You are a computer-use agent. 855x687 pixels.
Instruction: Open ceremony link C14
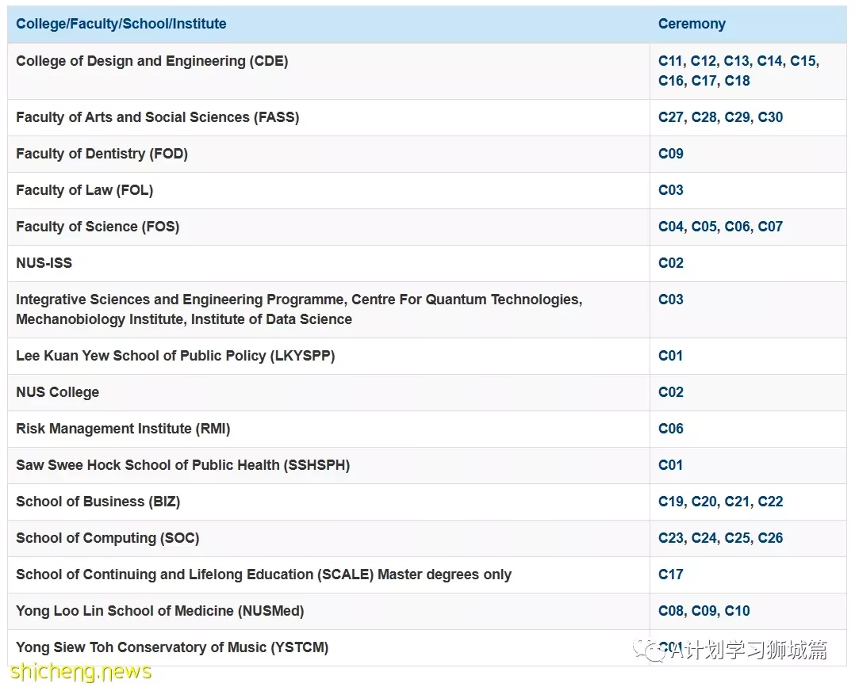point(769,61)
